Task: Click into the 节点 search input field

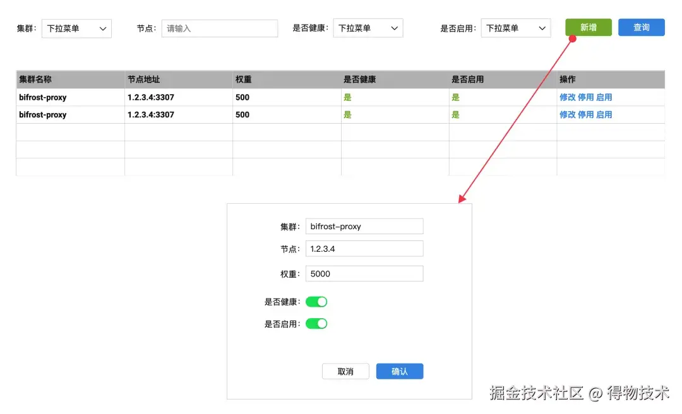Action: point(219,28)
